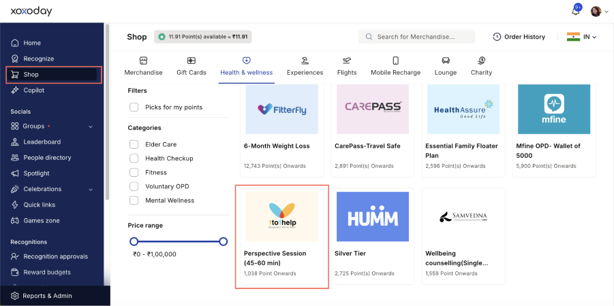Click the Charity icon
This screenshot has height=306, width=614.
482,61
